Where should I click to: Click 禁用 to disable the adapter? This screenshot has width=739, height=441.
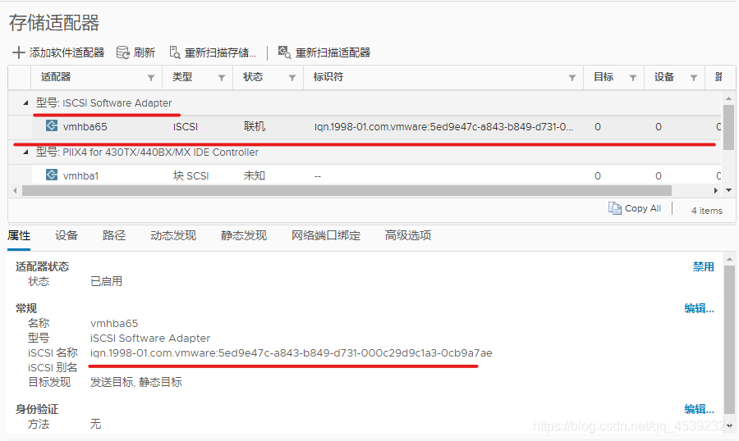pos(703,267)
